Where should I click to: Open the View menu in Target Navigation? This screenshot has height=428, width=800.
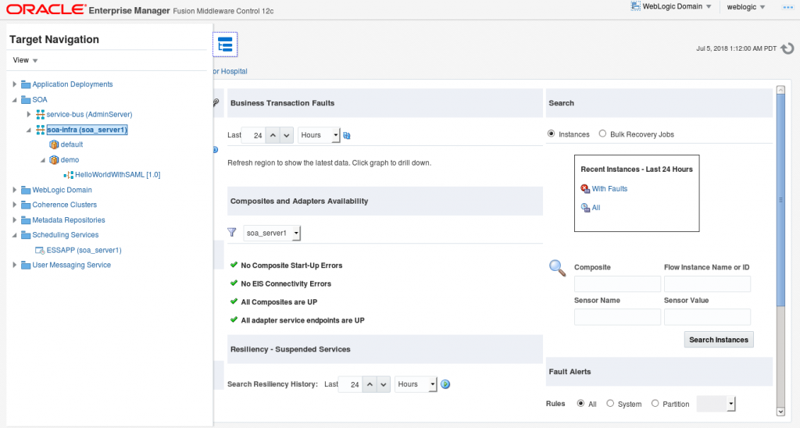pyautogui.click(x=25, y=60)
